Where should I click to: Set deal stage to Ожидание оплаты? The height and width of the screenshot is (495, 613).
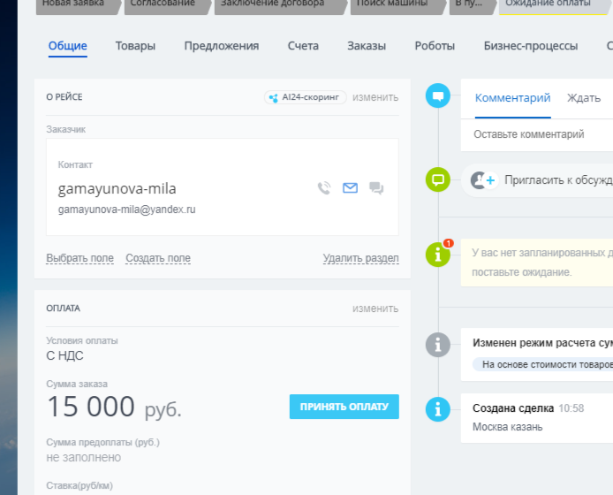coord(556,5)
